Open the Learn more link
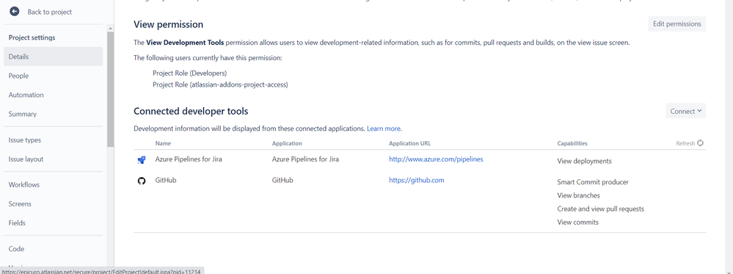Viewport: 733px width, 274px height. point(383,129)
